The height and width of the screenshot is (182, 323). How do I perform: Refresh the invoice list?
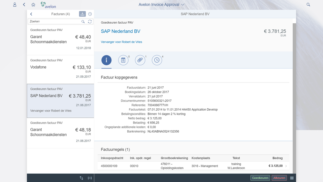click(x=90, y=21)
